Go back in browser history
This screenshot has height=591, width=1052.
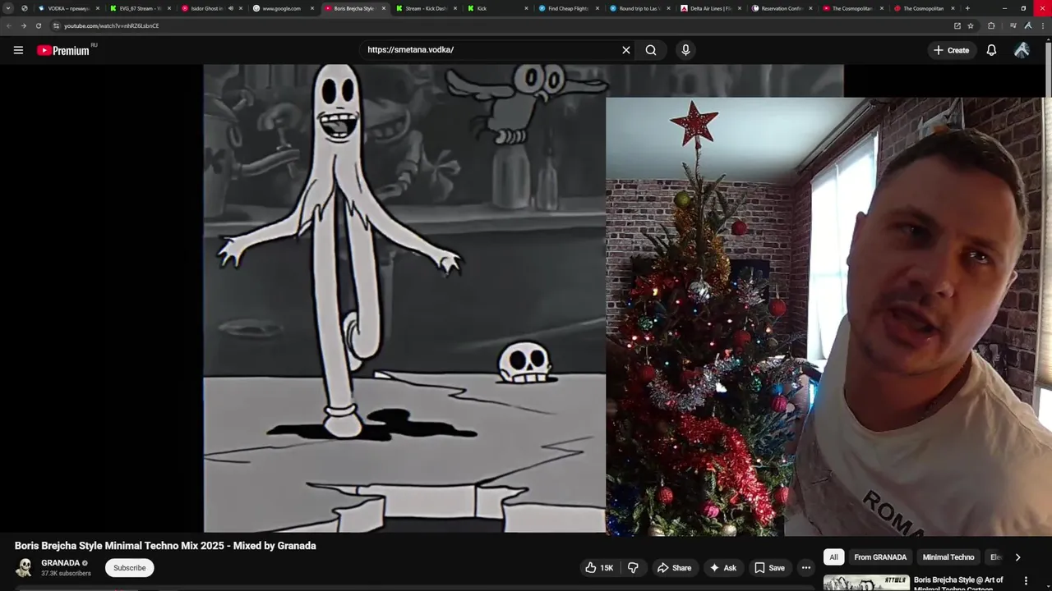(x=8, y=25)
